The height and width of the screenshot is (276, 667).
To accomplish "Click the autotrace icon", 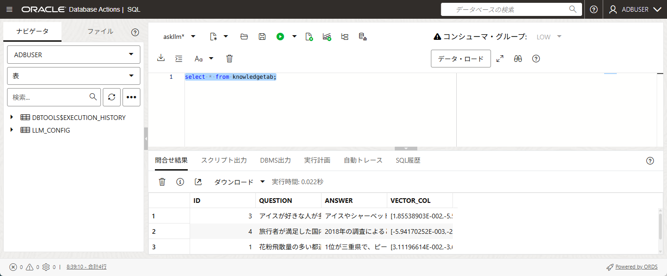I will [345, 37].
